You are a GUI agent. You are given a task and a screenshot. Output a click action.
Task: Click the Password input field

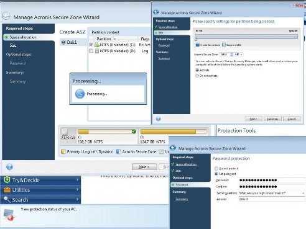click(272, 180)
